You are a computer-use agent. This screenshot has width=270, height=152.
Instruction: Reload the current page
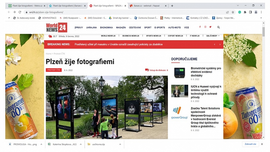tap(20, 12)
